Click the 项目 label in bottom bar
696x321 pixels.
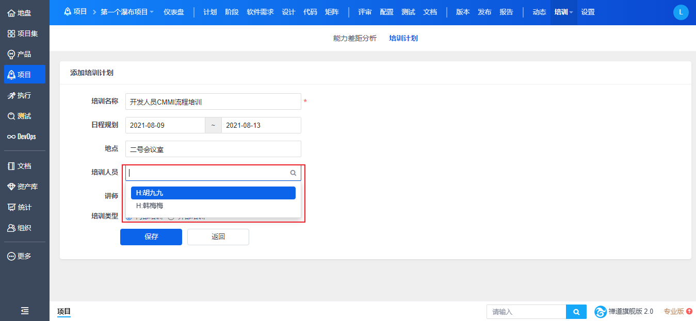tap(64, 311)
